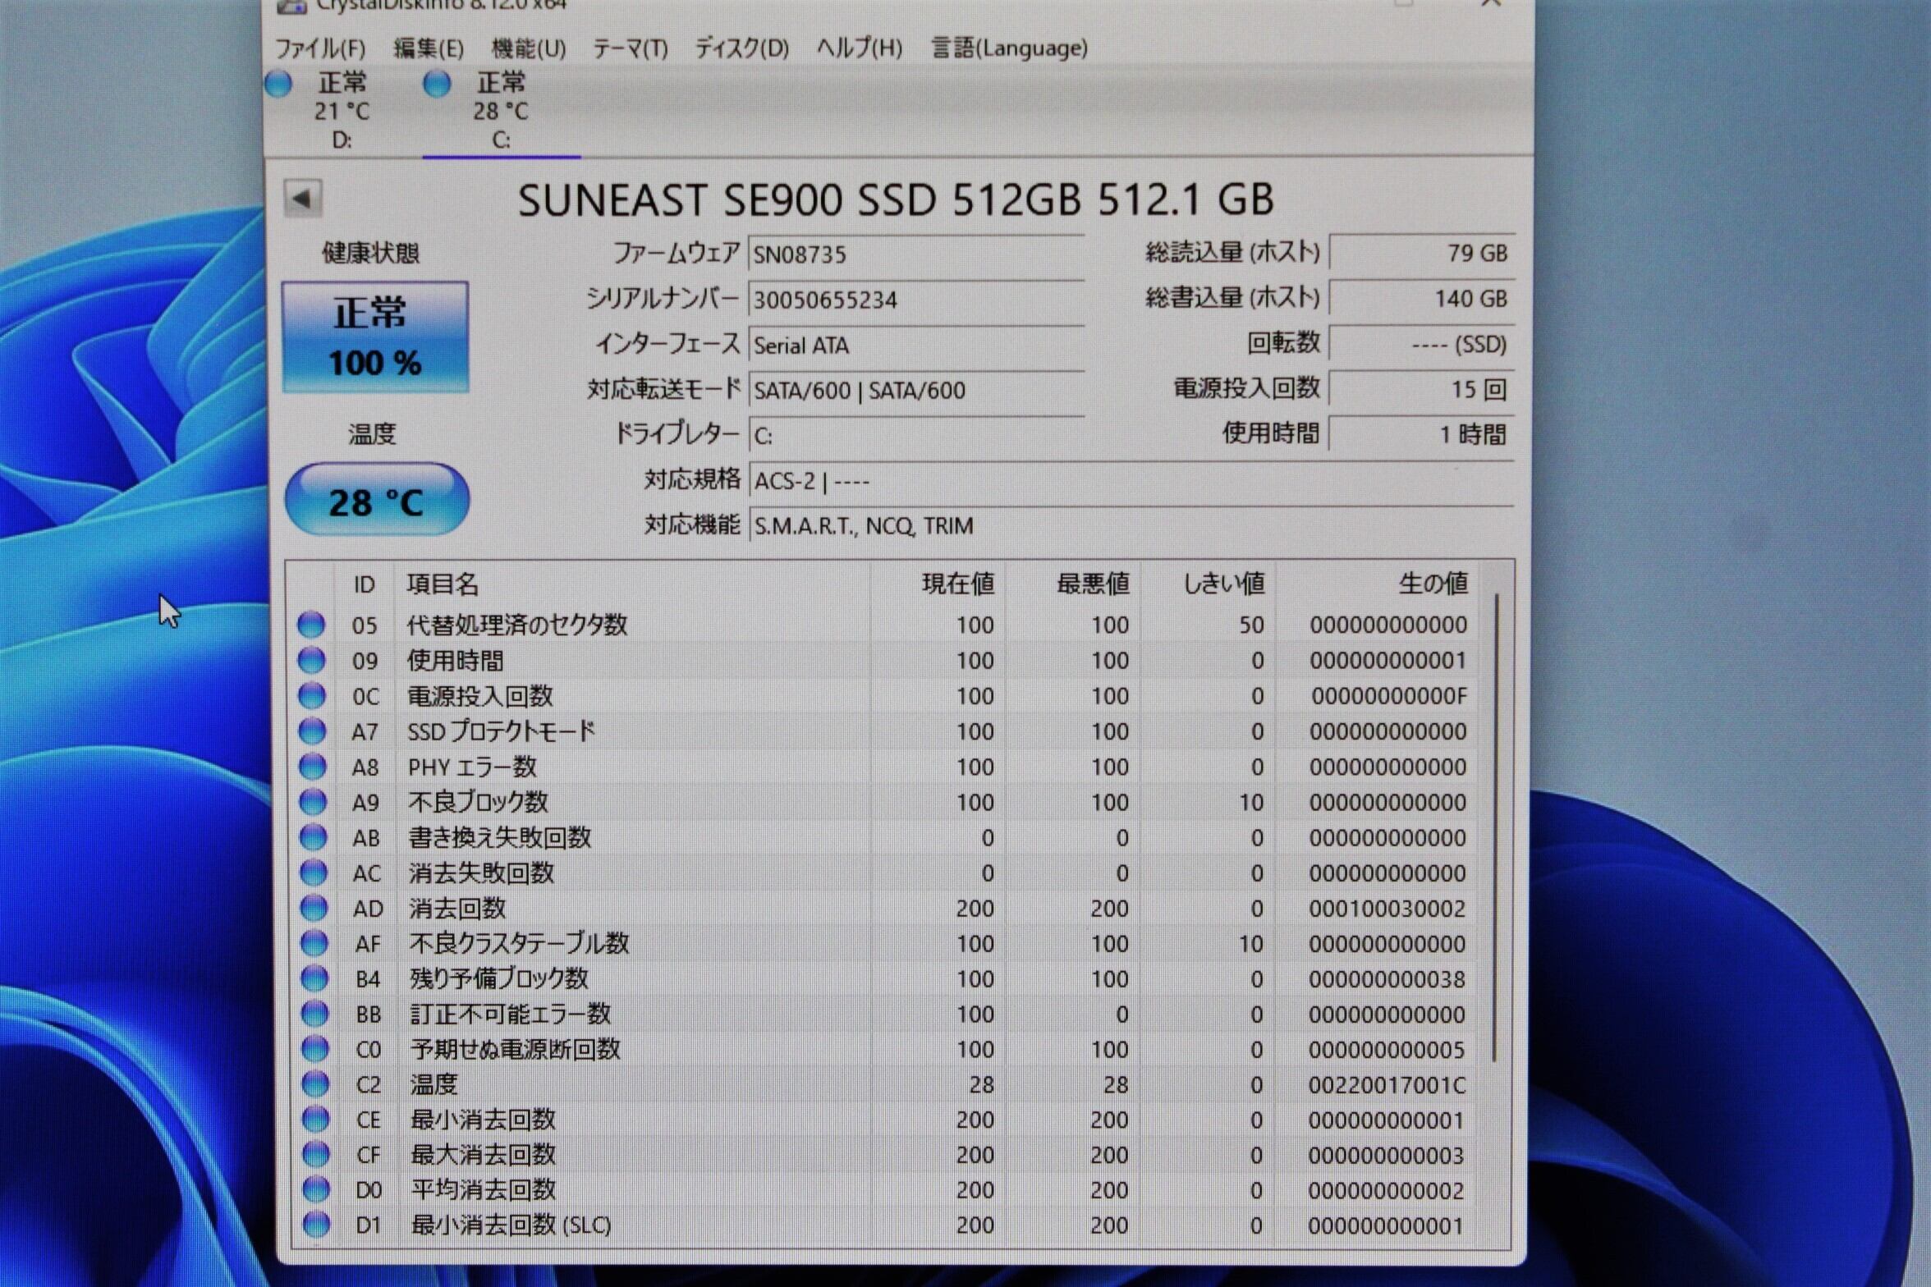The height and width of the screenshot is (1287, 1931).
Task: Open the 編集(E) menu
Action: [x=428, y=48]
